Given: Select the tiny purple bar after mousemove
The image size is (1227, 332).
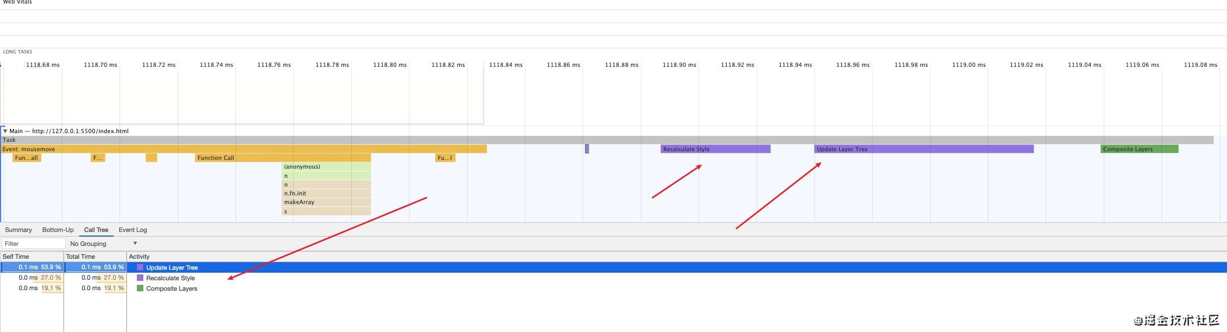Looking at the screenshot, I should point(587,149).
